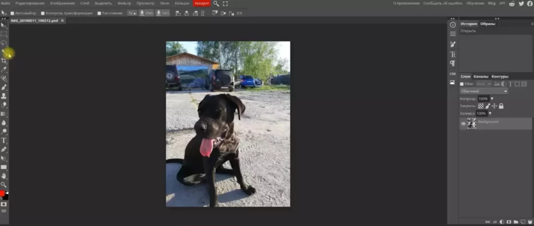Open the Info panel icon
Screen dimensions: 534x226
(453, 25)
